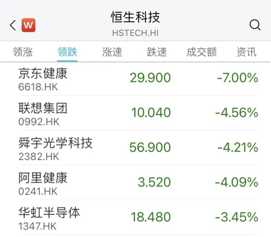Open the 京东健康 stock row

pyautogui.click(x=138, y=79)
